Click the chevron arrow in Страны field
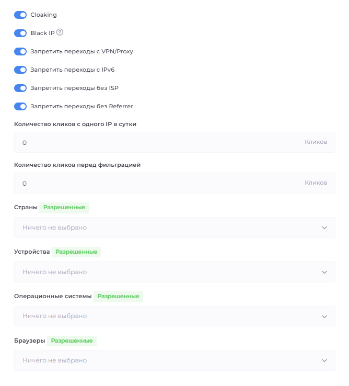 click(324, 228)
